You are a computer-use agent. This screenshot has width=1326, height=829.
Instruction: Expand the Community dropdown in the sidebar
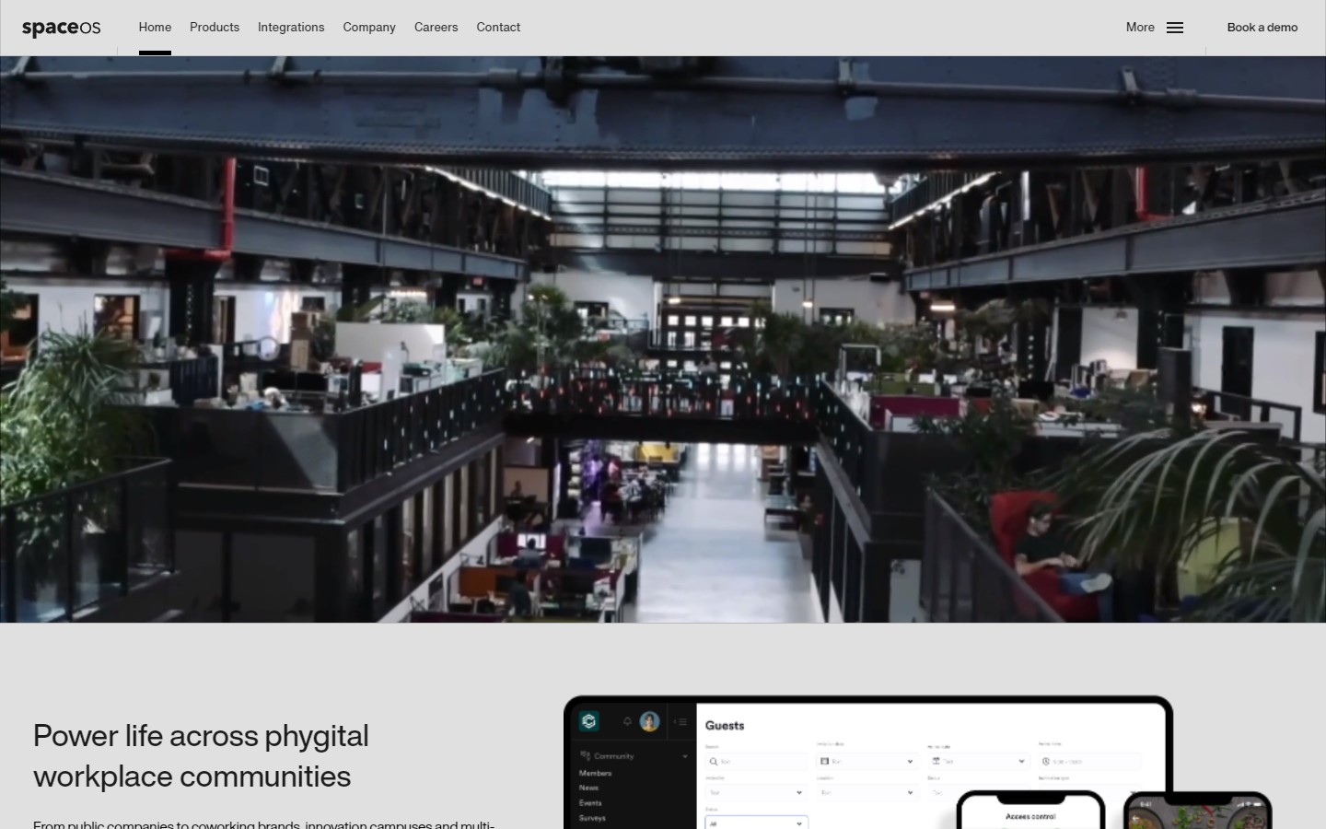pyautogui.click(x=685, y=756)
